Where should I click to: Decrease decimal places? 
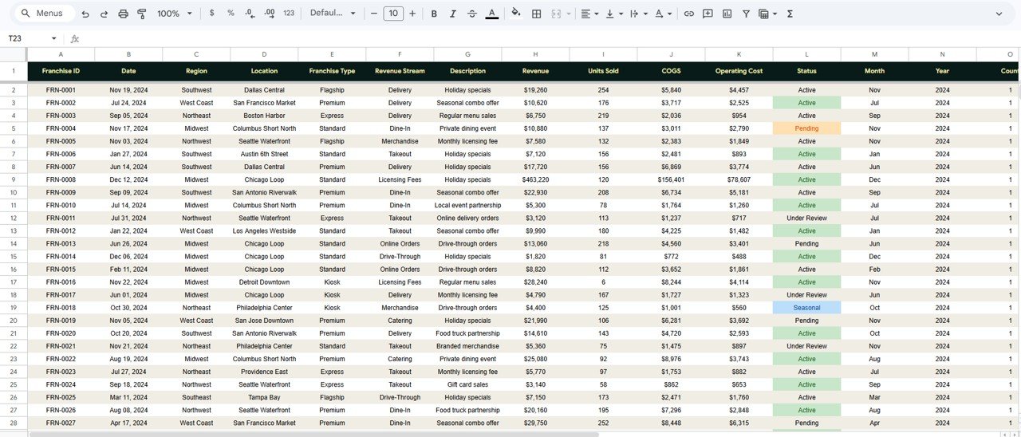point(250,14)
